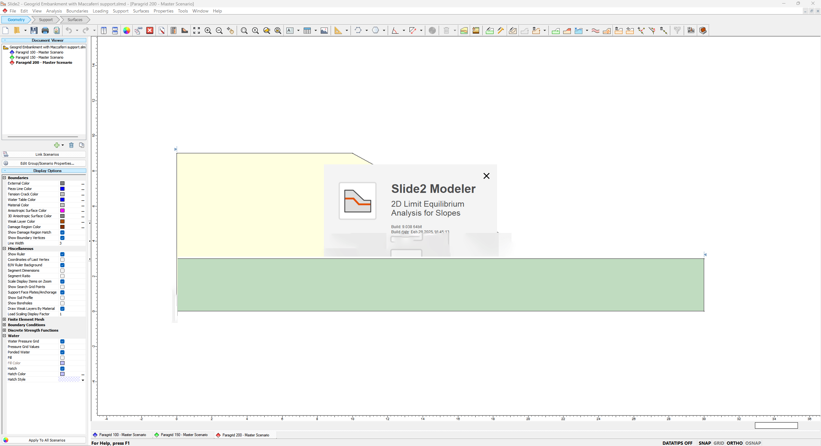Click Edit Group/Scenario Properties button
This screenshot has height=446, width=821.
pos(44,163)
